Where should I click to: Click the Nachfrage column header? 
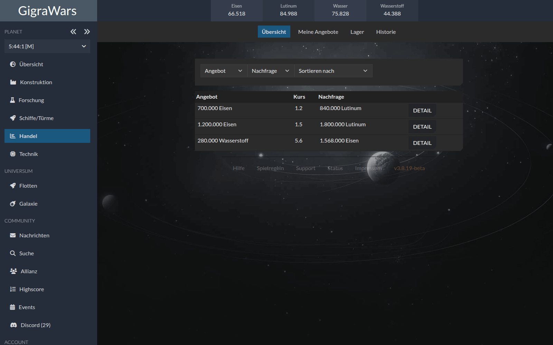331,97
